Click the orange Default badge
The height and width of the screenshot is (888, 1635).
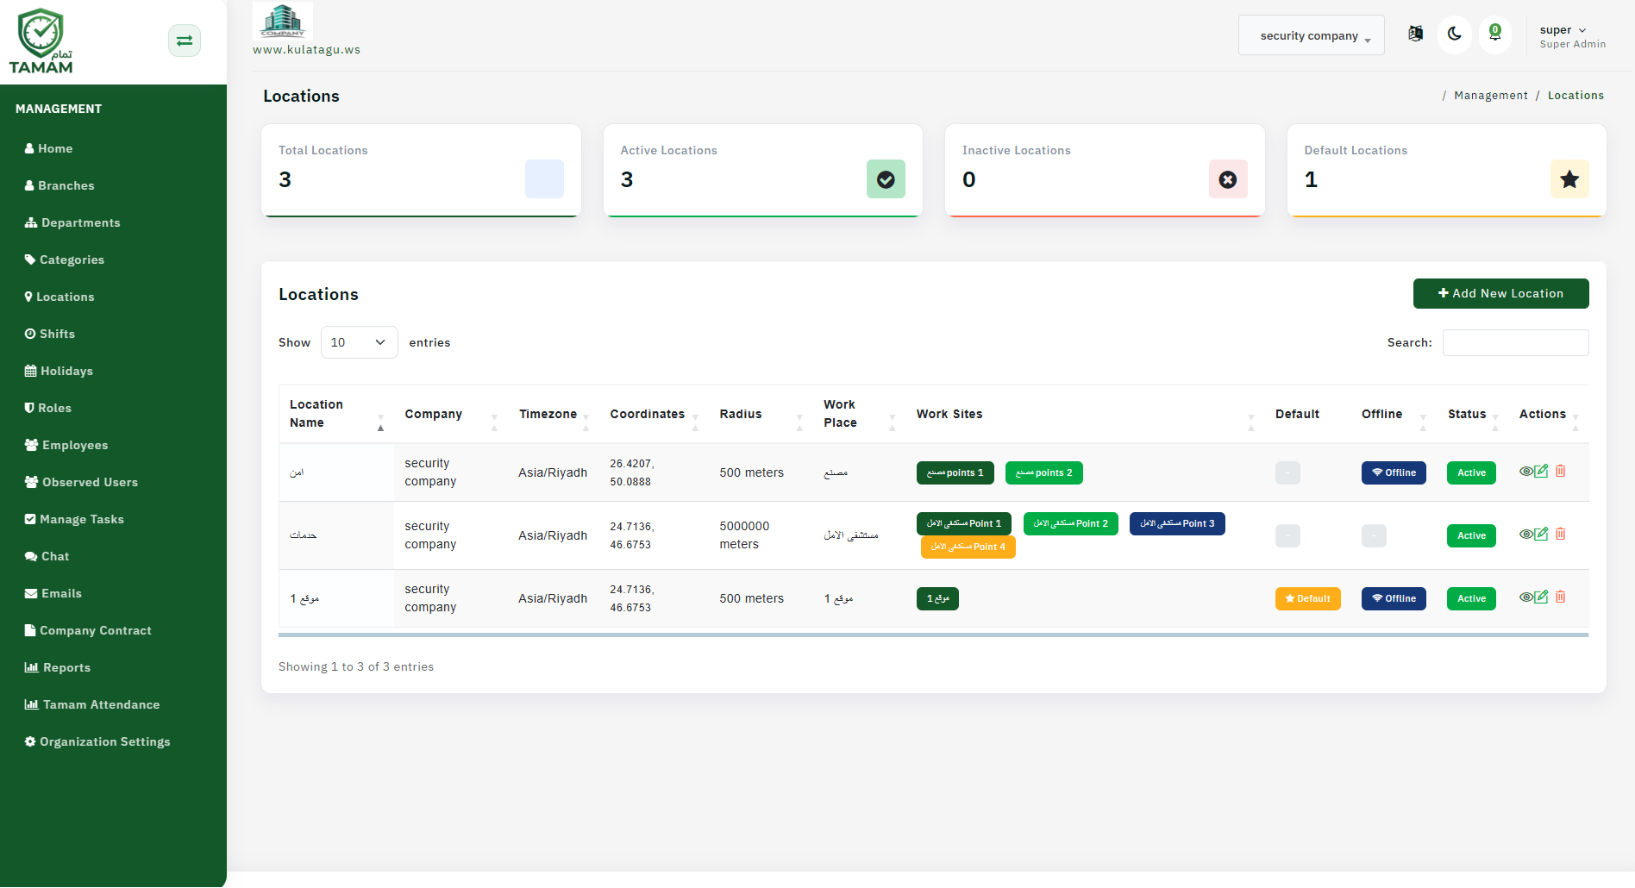(x=1307, y=598)
